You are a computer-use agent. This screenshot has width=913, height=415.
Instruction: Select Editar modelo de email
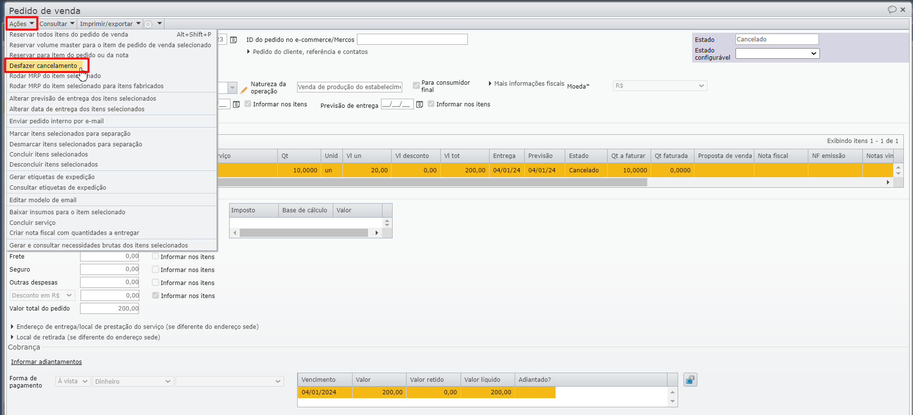111,200
